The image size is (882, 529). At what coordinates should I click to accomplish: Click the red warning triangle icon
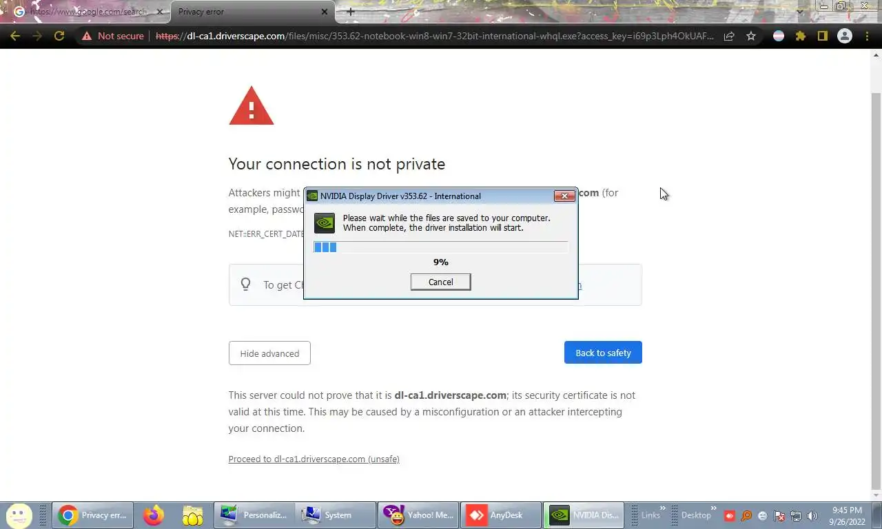coord(252,106)
